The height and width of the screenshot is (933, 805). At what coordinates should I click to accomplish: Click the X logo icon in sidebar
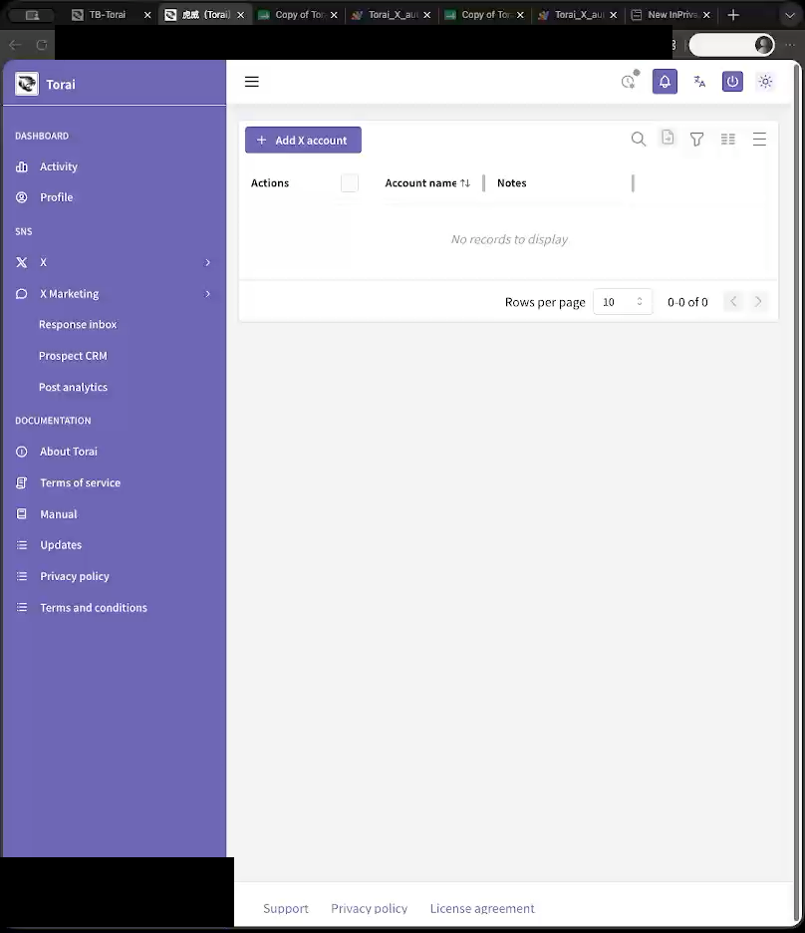pyautogui.click(x=21, y=262)
